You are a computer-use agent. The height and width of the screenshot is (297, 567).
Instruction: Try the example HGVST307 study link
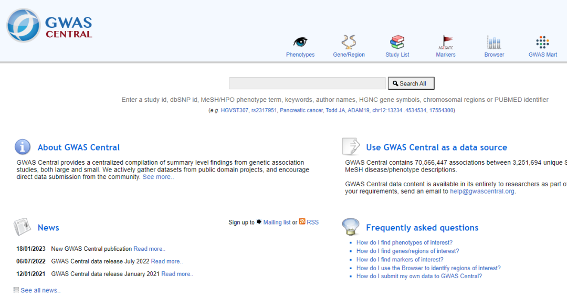(234, 111)
